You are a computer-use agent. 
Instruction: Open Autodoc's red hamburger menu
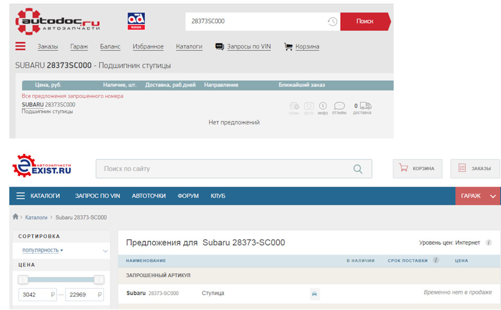[x=20, y=46]
